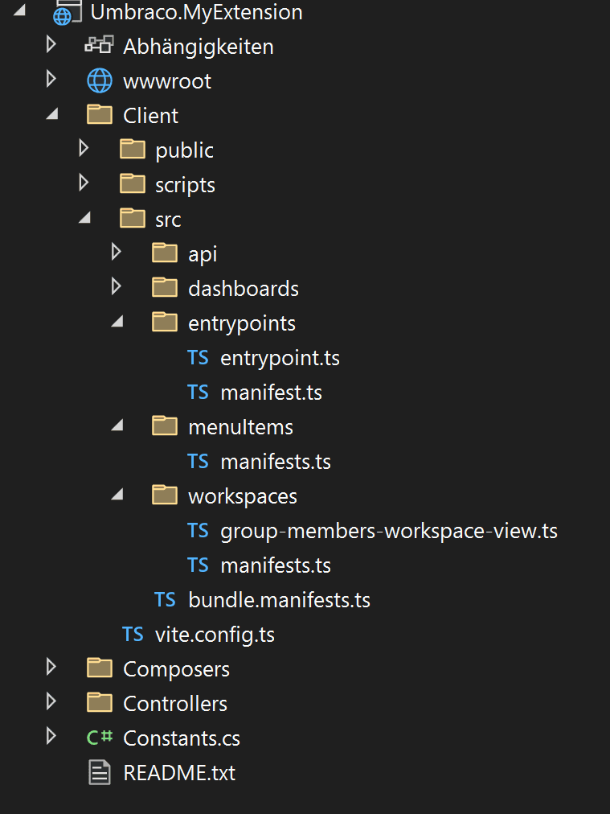Click the C# icon beside Constants.cs
Image resolution: width=610 pixels, height=814 pixels.
(x=100, y=738)
